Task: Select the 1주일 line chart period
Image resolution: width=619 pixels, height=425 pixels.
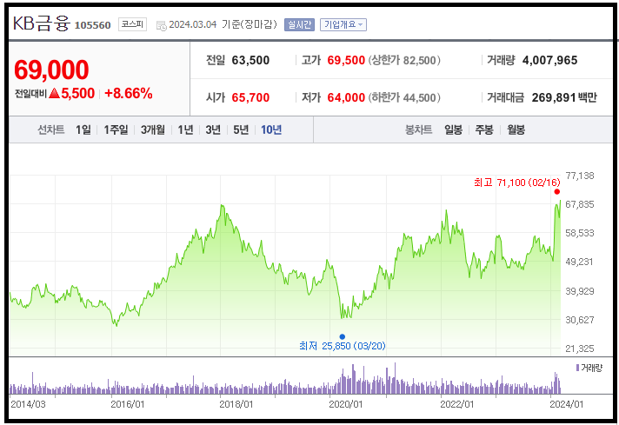Action: point(116,129)
